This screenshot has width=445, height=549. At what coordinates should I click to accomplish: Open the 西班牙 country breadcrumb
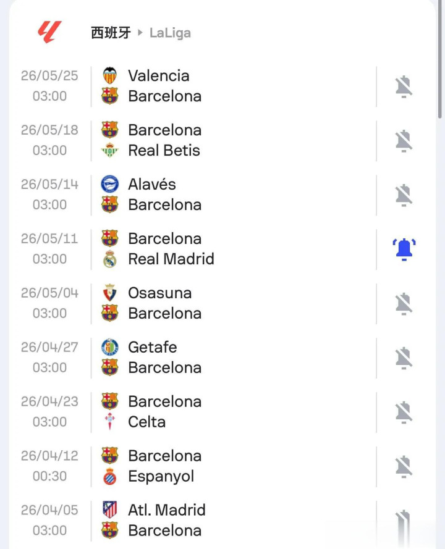[111, 33]
